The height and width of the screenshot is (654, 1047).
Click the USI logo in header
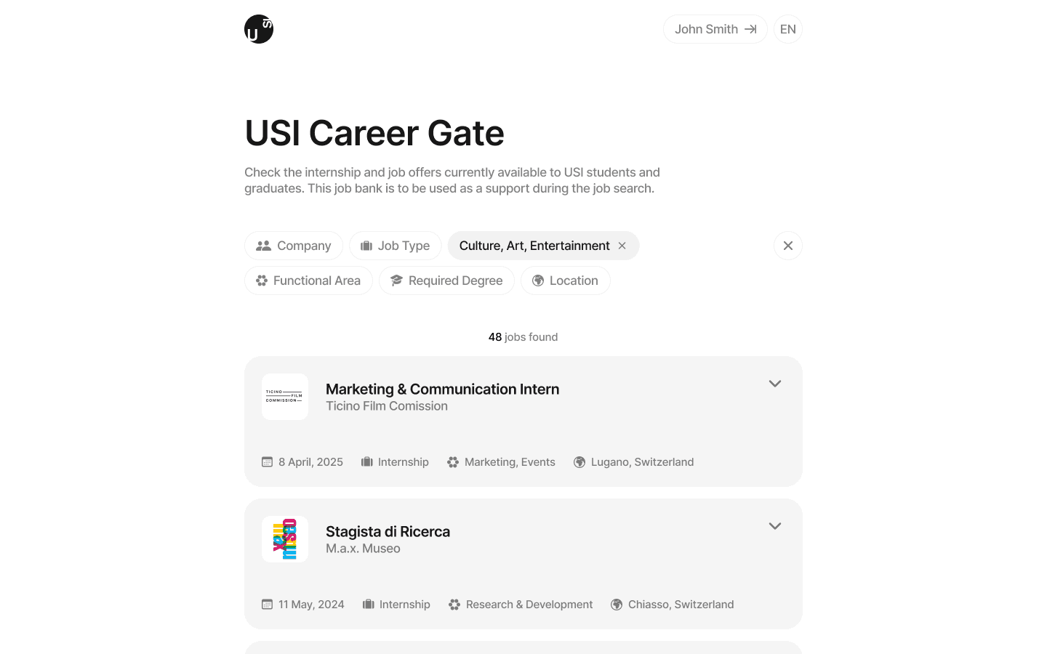(x=259, y=29)
